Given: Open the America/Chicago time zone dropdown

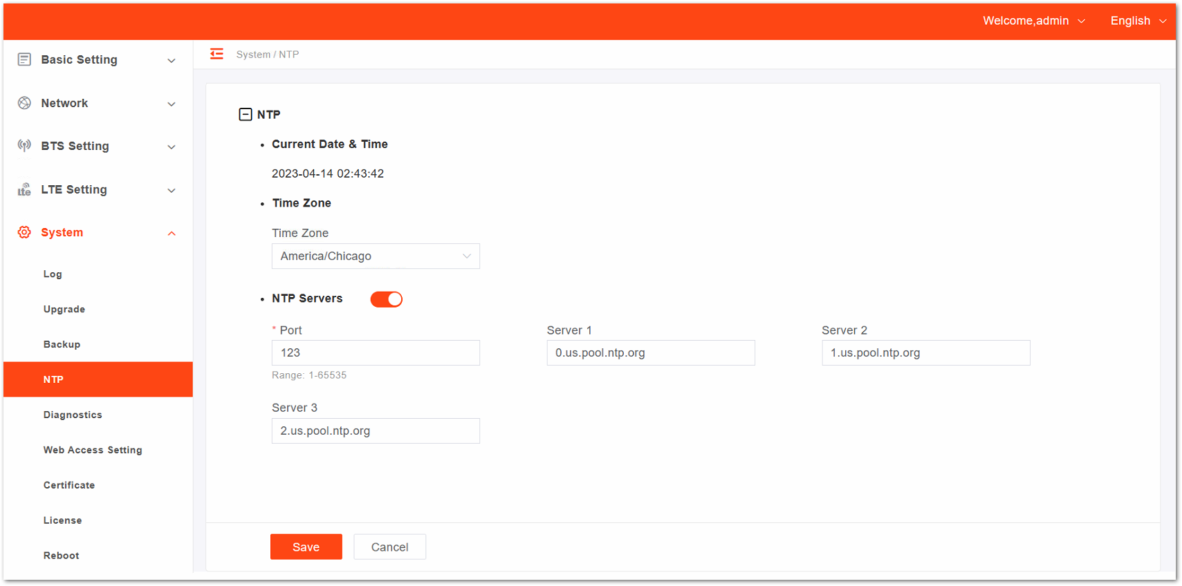Looking at the screenshot, I should pos(376,256).
